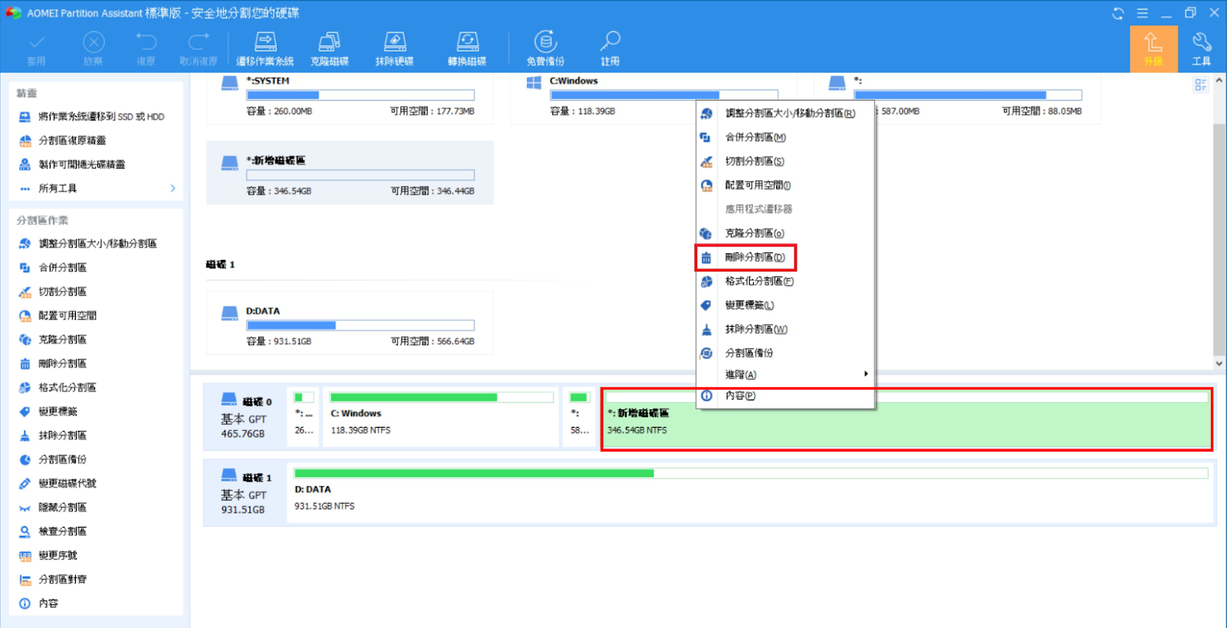The image size is (1227, 628).
Task: Open the hamburger menu in title bar
Action: (1143, 13)
